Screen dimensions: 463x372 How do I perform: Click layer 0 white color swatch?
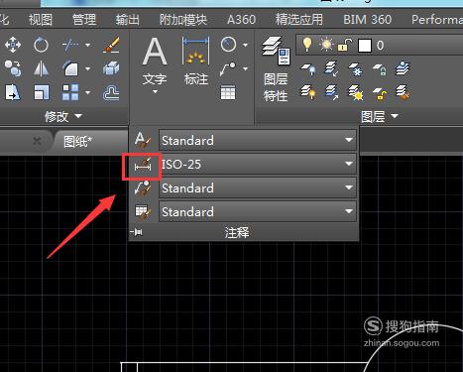tap(365, 46)
